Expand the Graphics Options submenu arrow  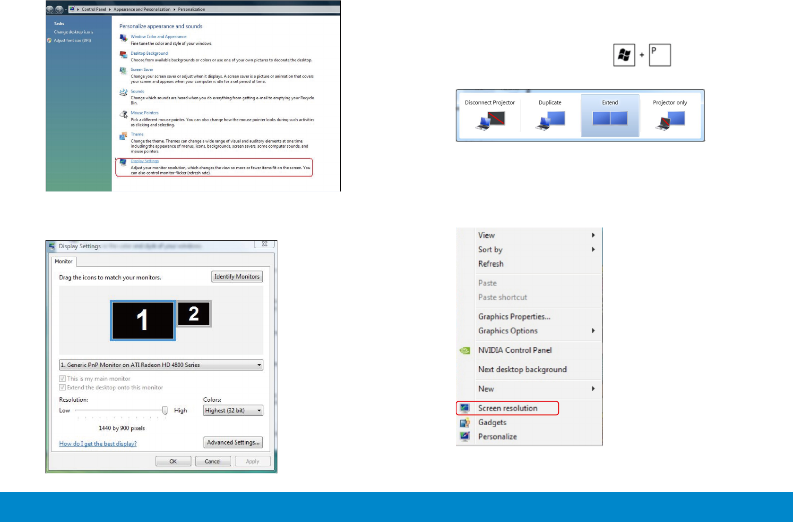(x=594, y=331)
